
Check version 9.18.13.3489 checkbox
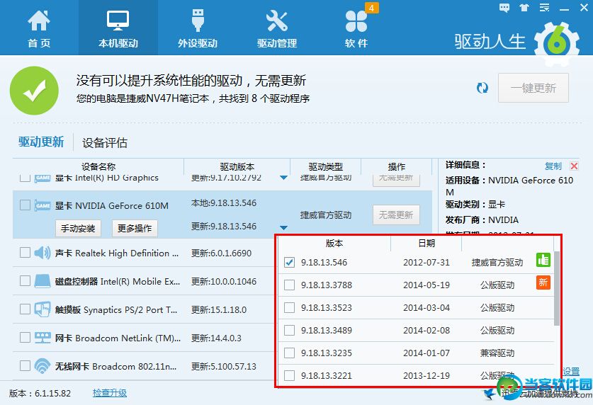click(289, 330)
